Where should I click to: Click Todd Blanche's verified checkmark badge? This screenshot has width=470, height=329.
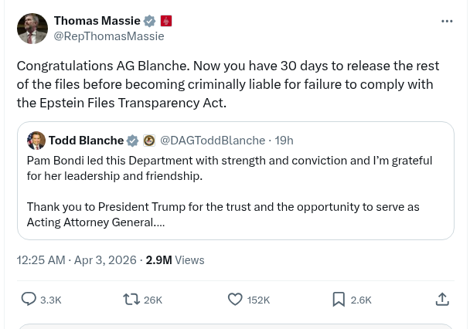point(133,141)
